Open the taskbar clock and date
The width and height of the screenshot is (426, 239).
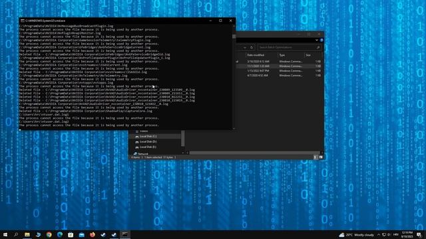click(407, 235)
